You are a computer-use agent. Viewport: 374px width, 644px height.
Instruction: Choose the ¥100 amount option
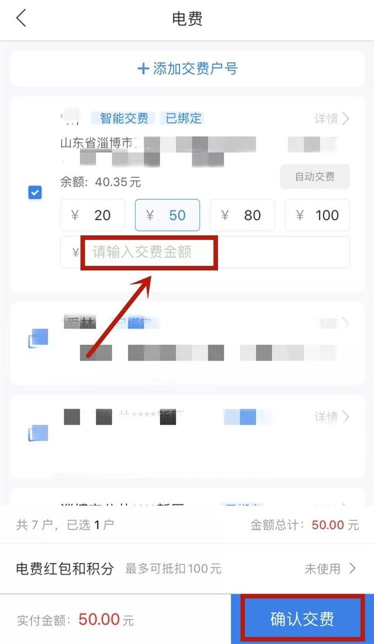[x=317, y=215]
